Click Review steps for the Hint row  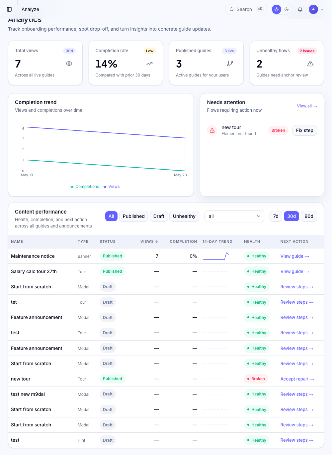click(x=297, y=440)
